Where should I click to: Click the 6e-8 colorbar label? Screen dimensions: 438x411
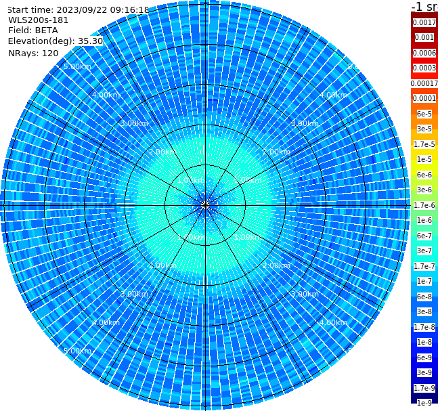(424, 297)
